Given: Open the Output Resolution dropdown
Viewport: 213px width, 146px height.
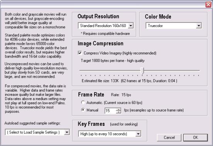Looking at the screenshot, I should pyautogui.click(x=106, y=25).
